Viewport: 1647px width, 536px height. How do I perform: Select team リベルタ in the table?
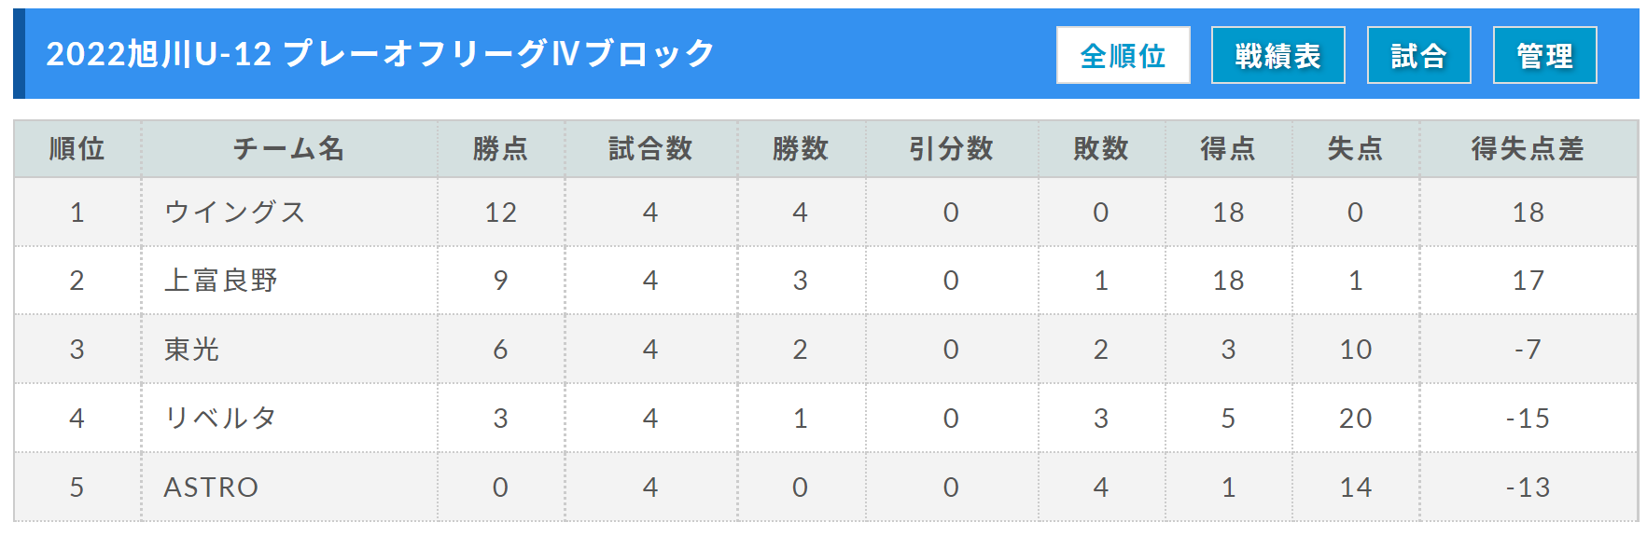coord(221,419)
